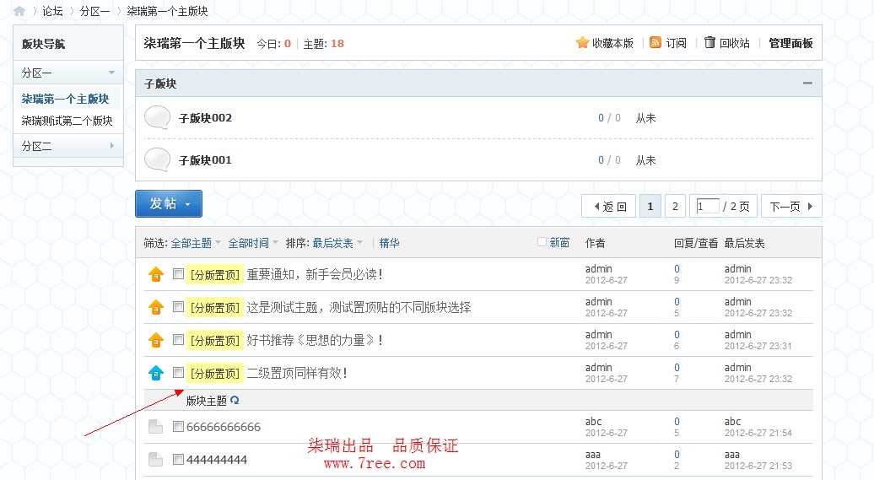The height and width of the screenshot is (480, 874).
Task: Go to page 2 in pagination
Action: coord(675,207)
